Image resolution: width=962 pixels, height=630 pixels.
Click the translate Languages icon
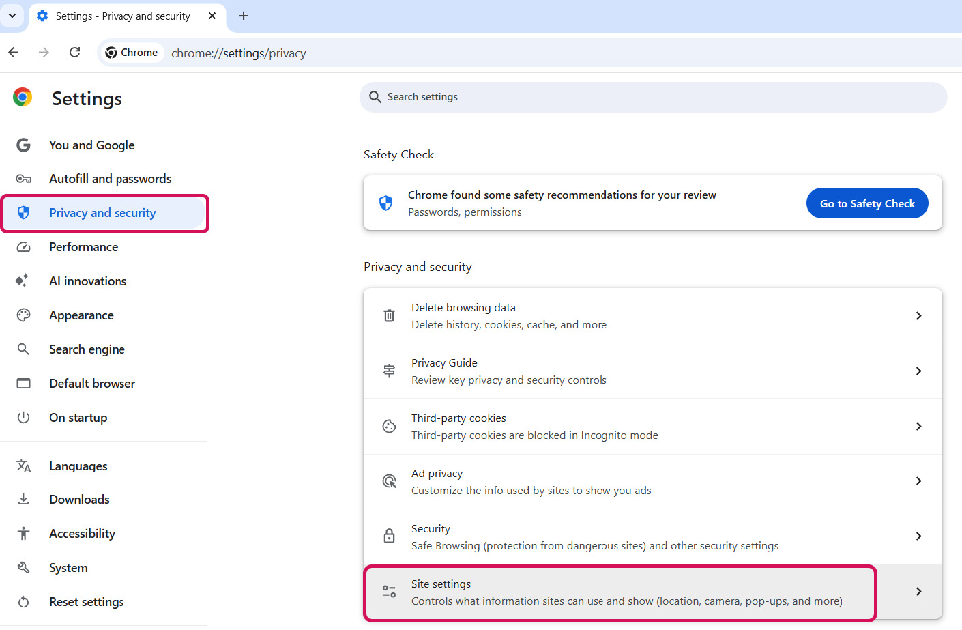point(23,466)
